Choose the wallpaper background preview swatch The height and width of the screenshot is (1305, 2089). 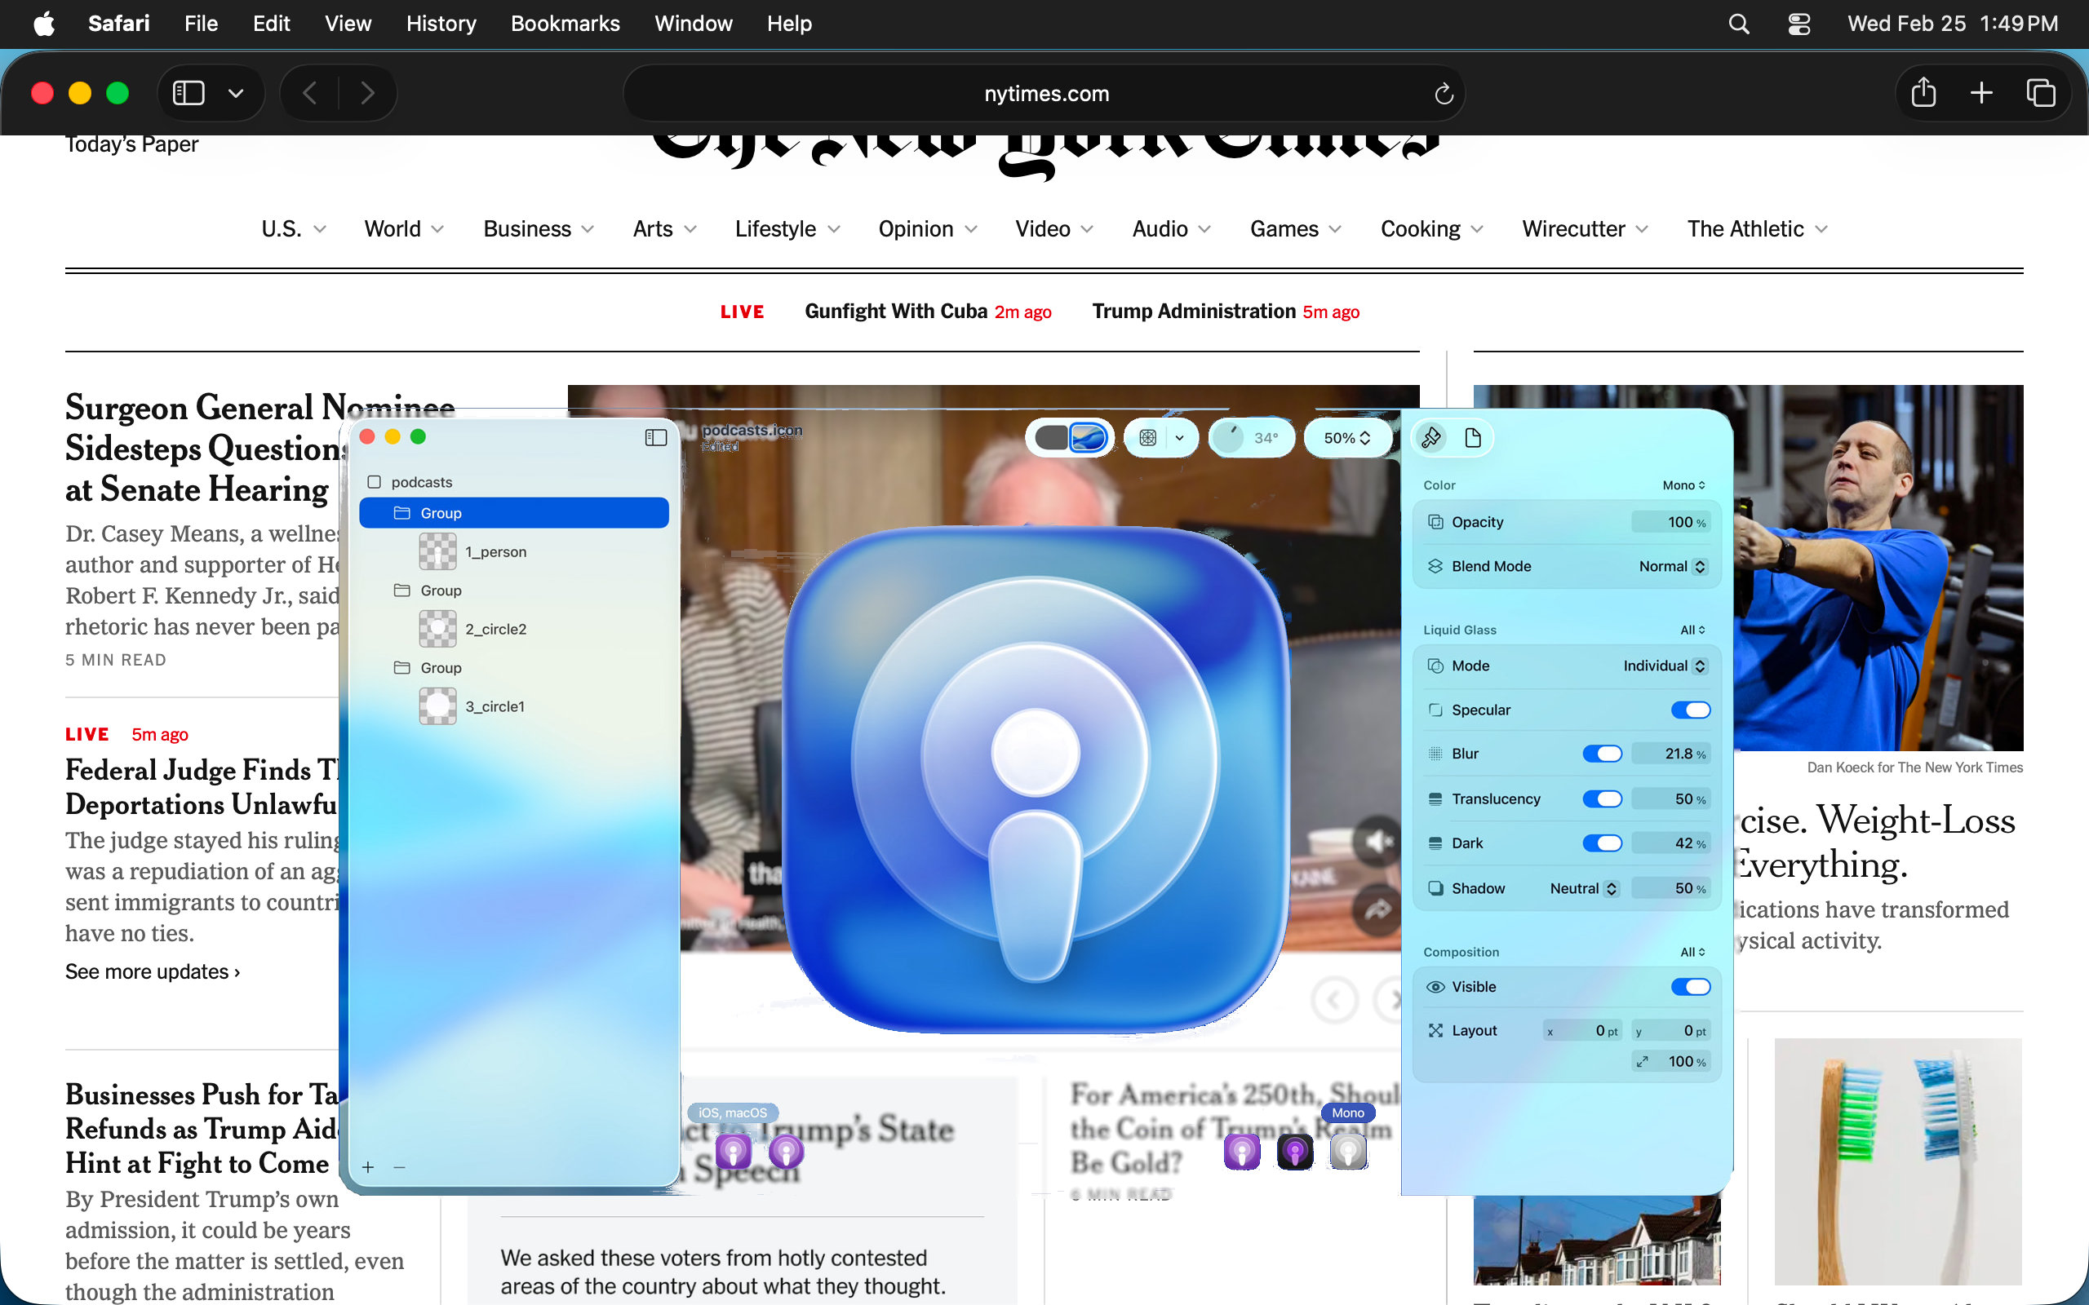tap(1089, 438)
